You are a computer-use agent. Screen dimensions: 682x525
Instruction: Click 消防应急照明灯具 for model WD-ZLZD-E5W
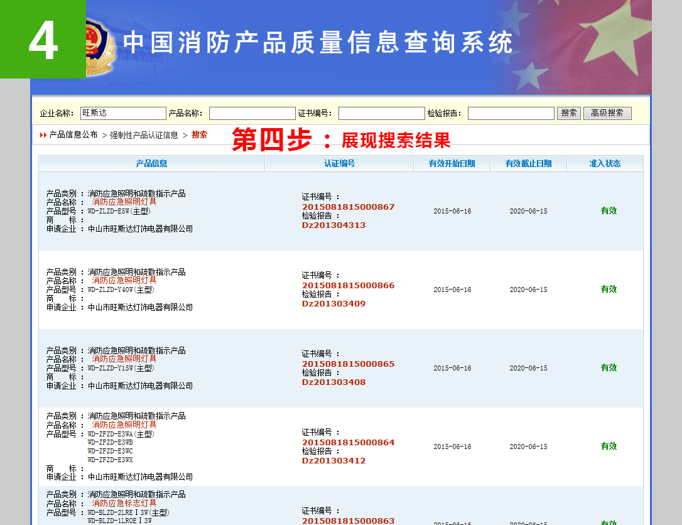[x=124, y=202]
